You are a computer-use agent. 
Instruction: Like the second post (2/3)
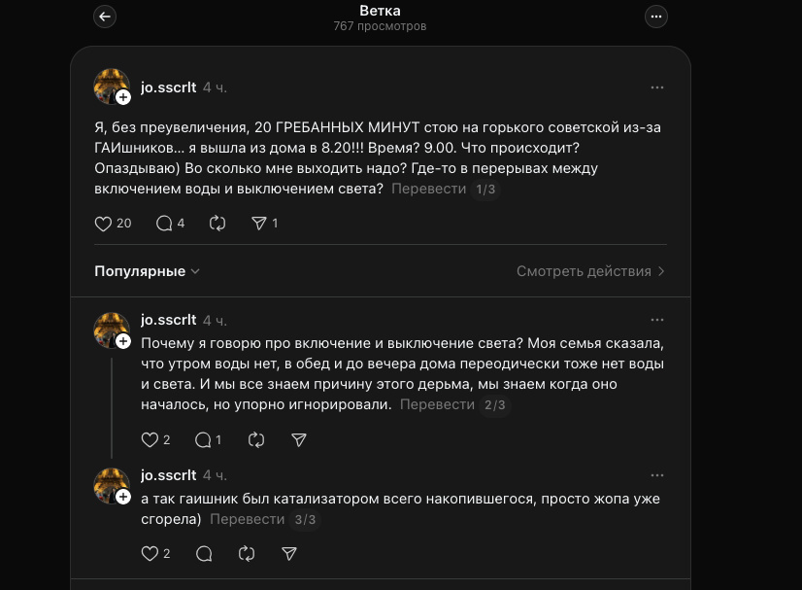click(150, 440)
